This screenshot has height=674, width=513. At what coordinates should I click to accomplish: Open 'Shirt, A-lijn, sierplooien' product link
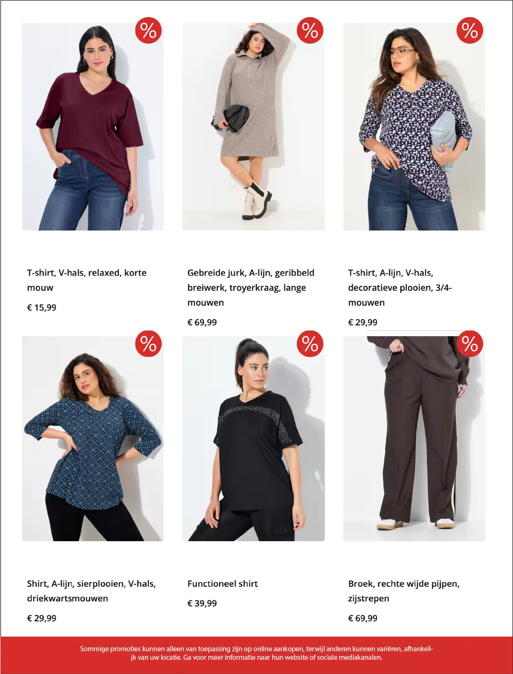pyautogui.click(x=92, y=591)
